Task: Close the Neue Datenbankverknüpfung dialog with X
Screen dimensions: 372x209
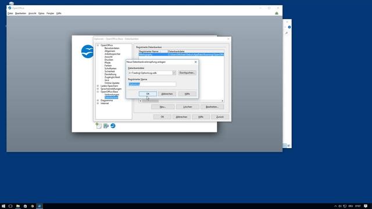Action: pyautogui.click(x=195, y=62)
